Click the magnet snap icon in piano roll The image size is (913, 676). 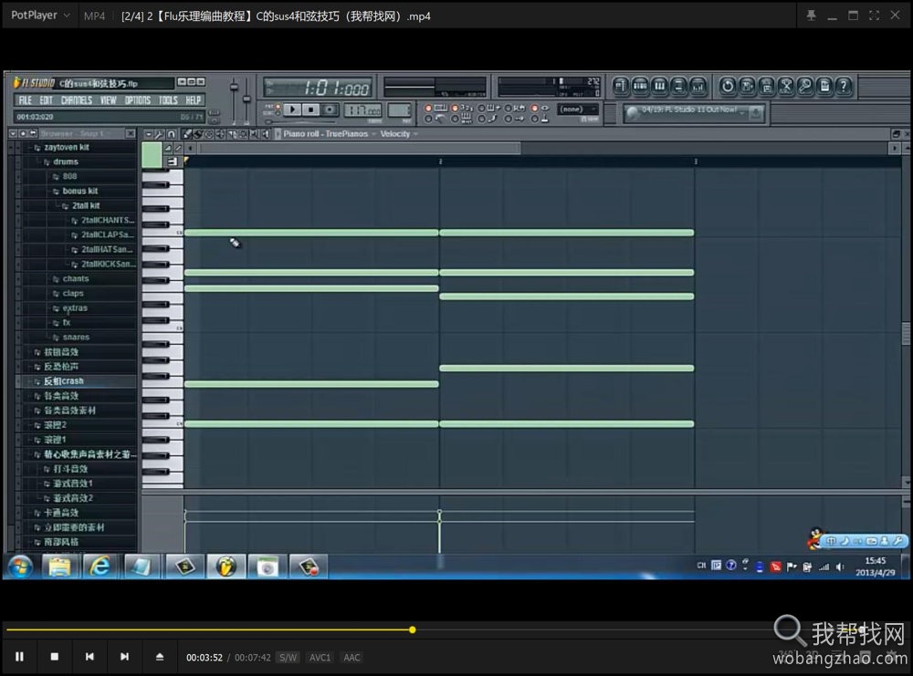pyautogui.click(x=172, y=134)
